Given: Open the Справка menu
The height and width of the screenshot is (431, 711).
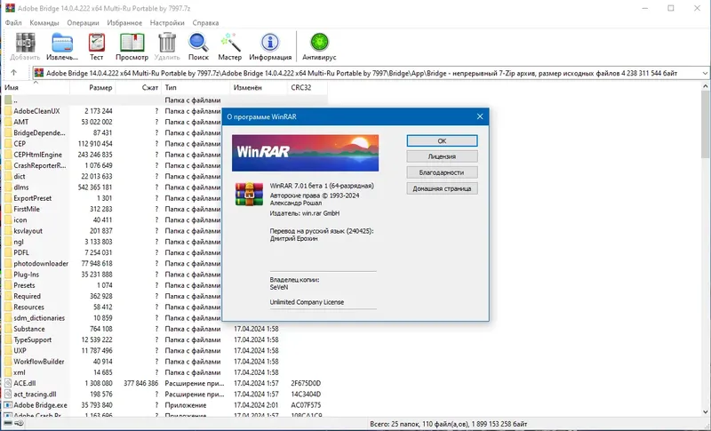Looking at the screenshot, I should coord(205,22).
